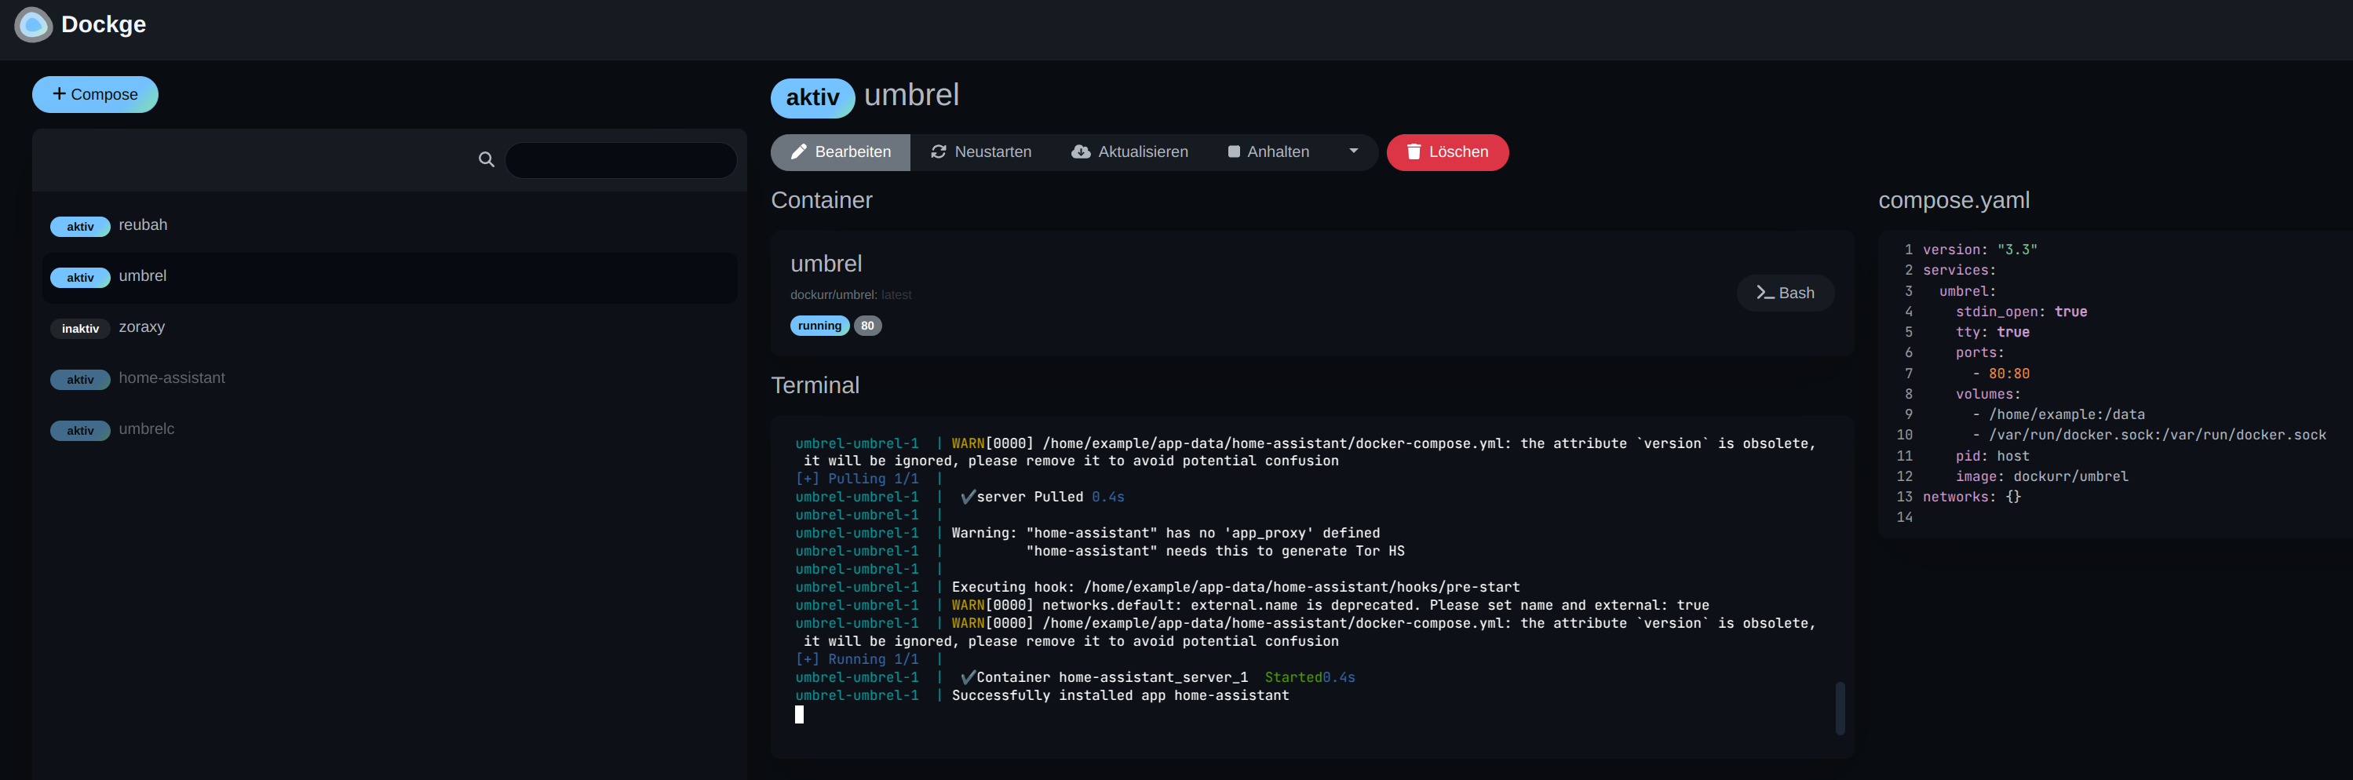Click '80:80' ports value in compose.yaml
Image resolution: width=2353 pixels, height=780 pixels.
click(2008, 374)
